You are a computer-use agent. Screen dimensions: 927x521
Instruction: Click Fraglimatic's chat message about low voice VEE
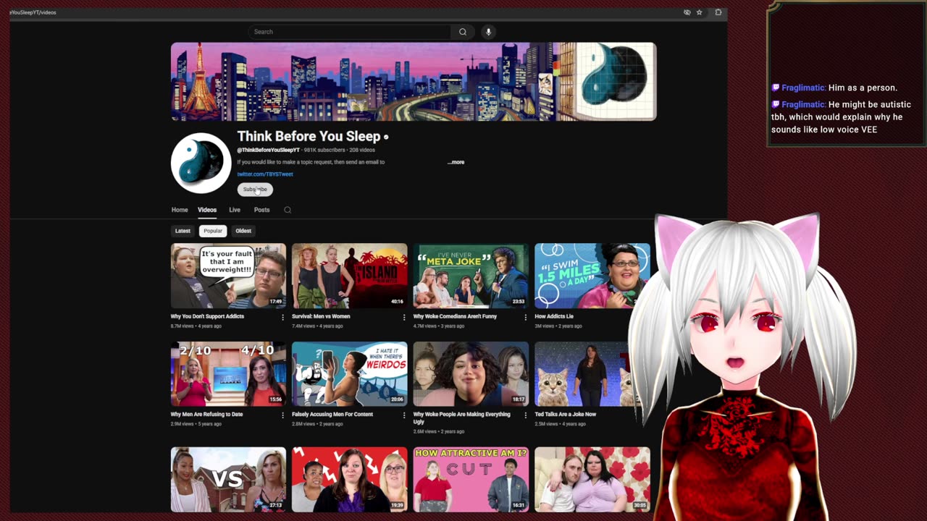click(x=840, y=117)
